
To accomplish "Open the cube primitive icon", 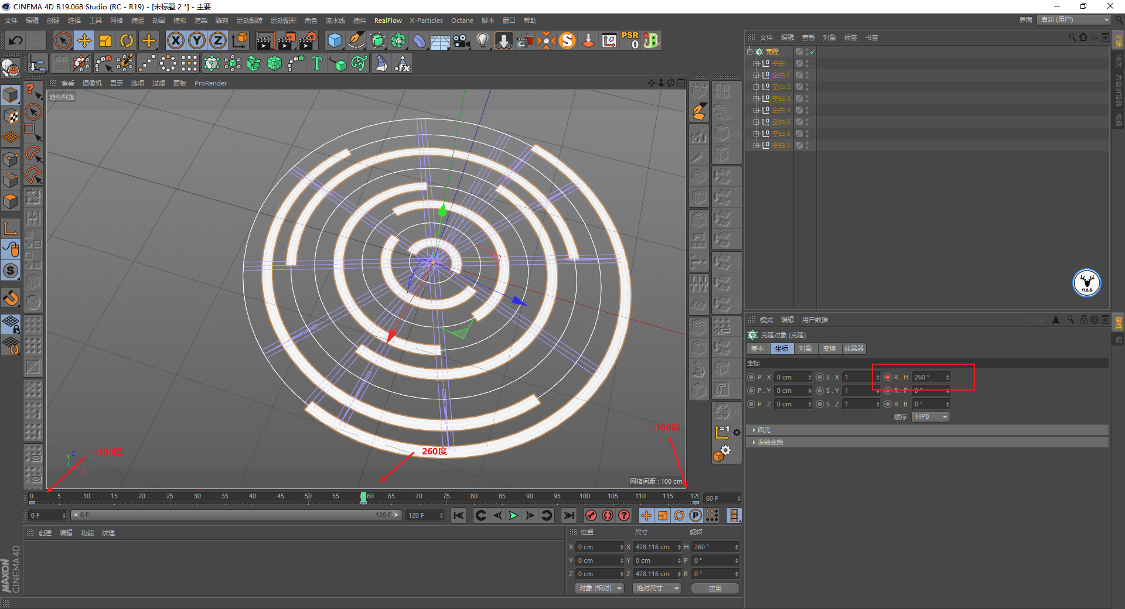I will coord(335,40).
